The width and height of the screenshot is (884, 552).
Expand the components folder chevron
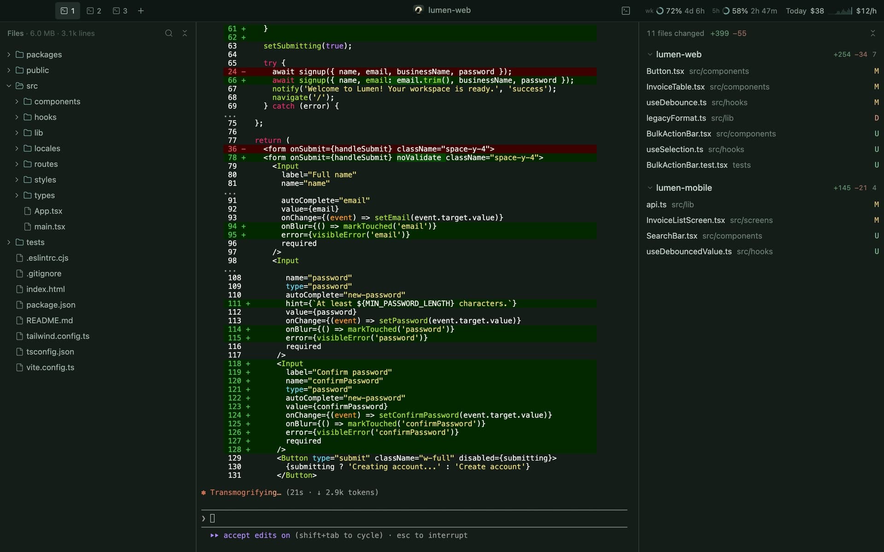coord(17,101)
